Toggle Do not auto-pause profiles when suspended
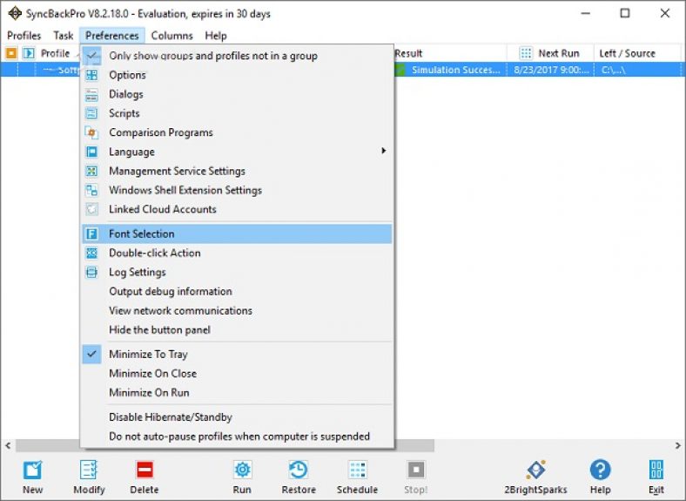The width and height of the screenshot is (686, 501). click(x=237, y=437)
